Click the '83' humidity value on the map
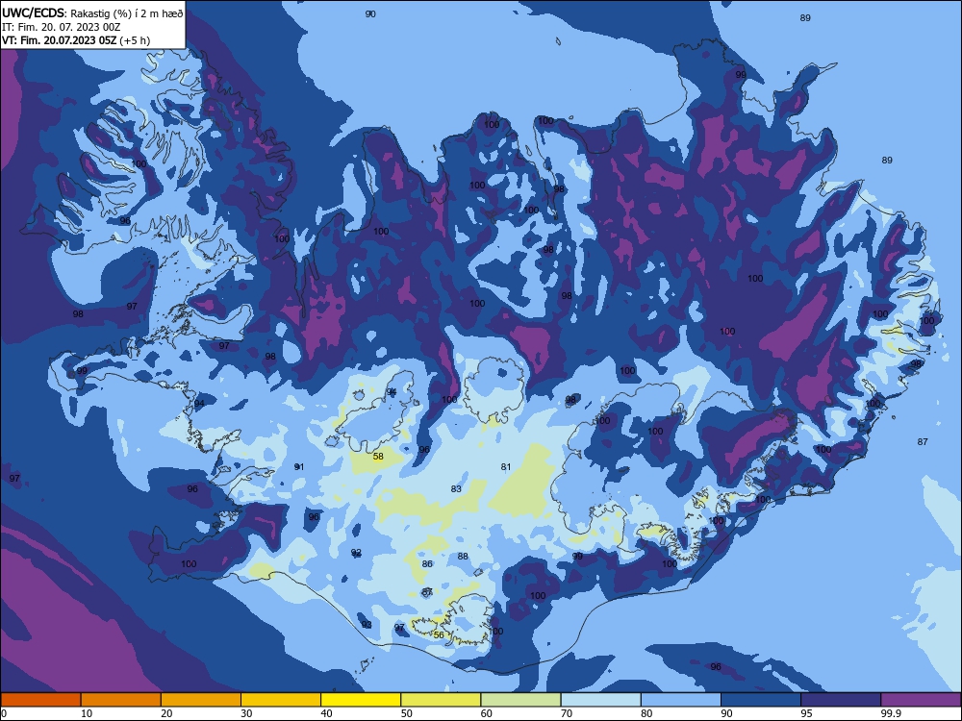This screenshot has height=721, width=962. tap(456, 489)
